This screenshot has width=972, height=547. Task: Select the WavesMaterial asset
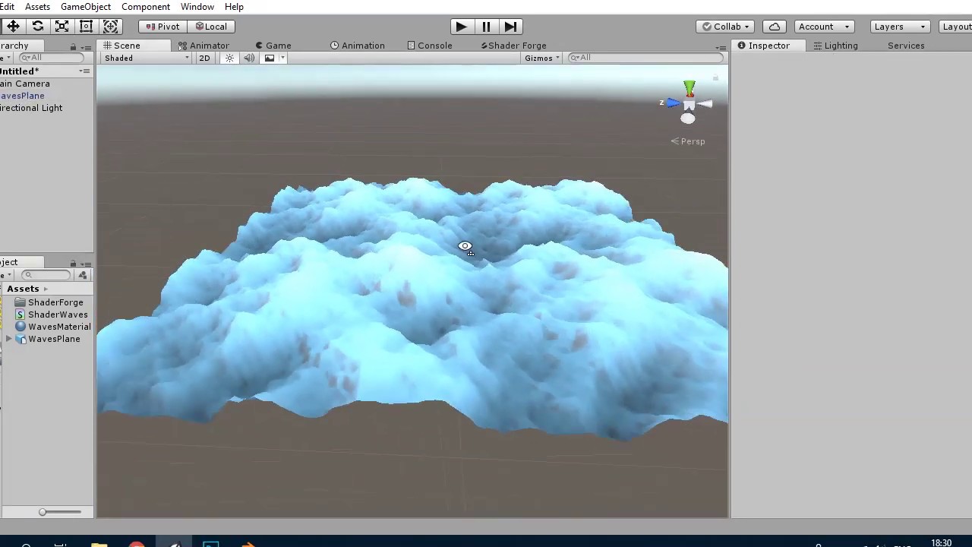pyautogui.click(x=52, y=327)
